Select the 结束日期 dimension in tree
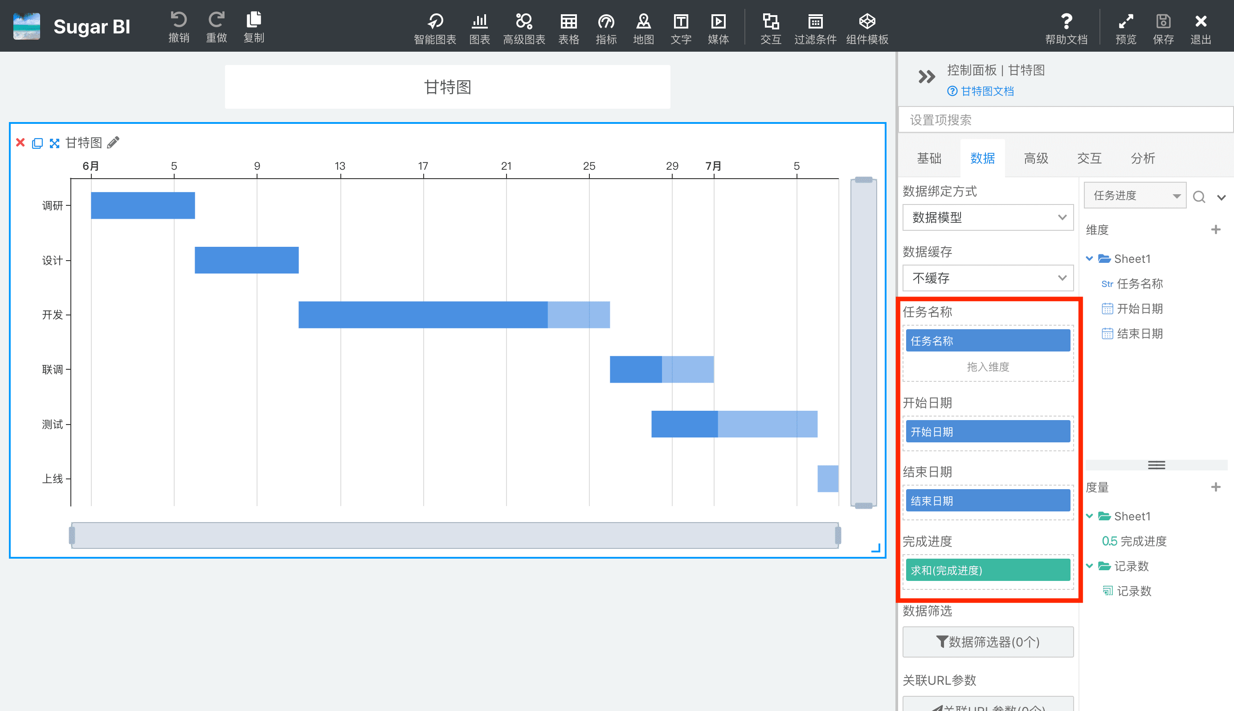Image resolution: width=1234 pixels, height=711 pixels. [1132, 334]
